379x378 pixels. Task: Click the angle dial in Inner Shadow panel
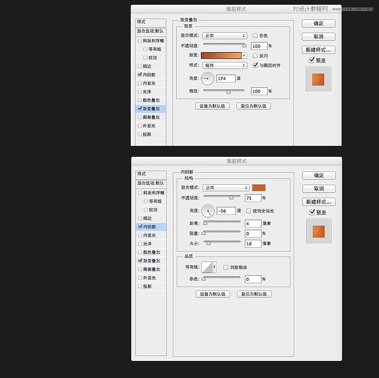(x=208, y=211)
